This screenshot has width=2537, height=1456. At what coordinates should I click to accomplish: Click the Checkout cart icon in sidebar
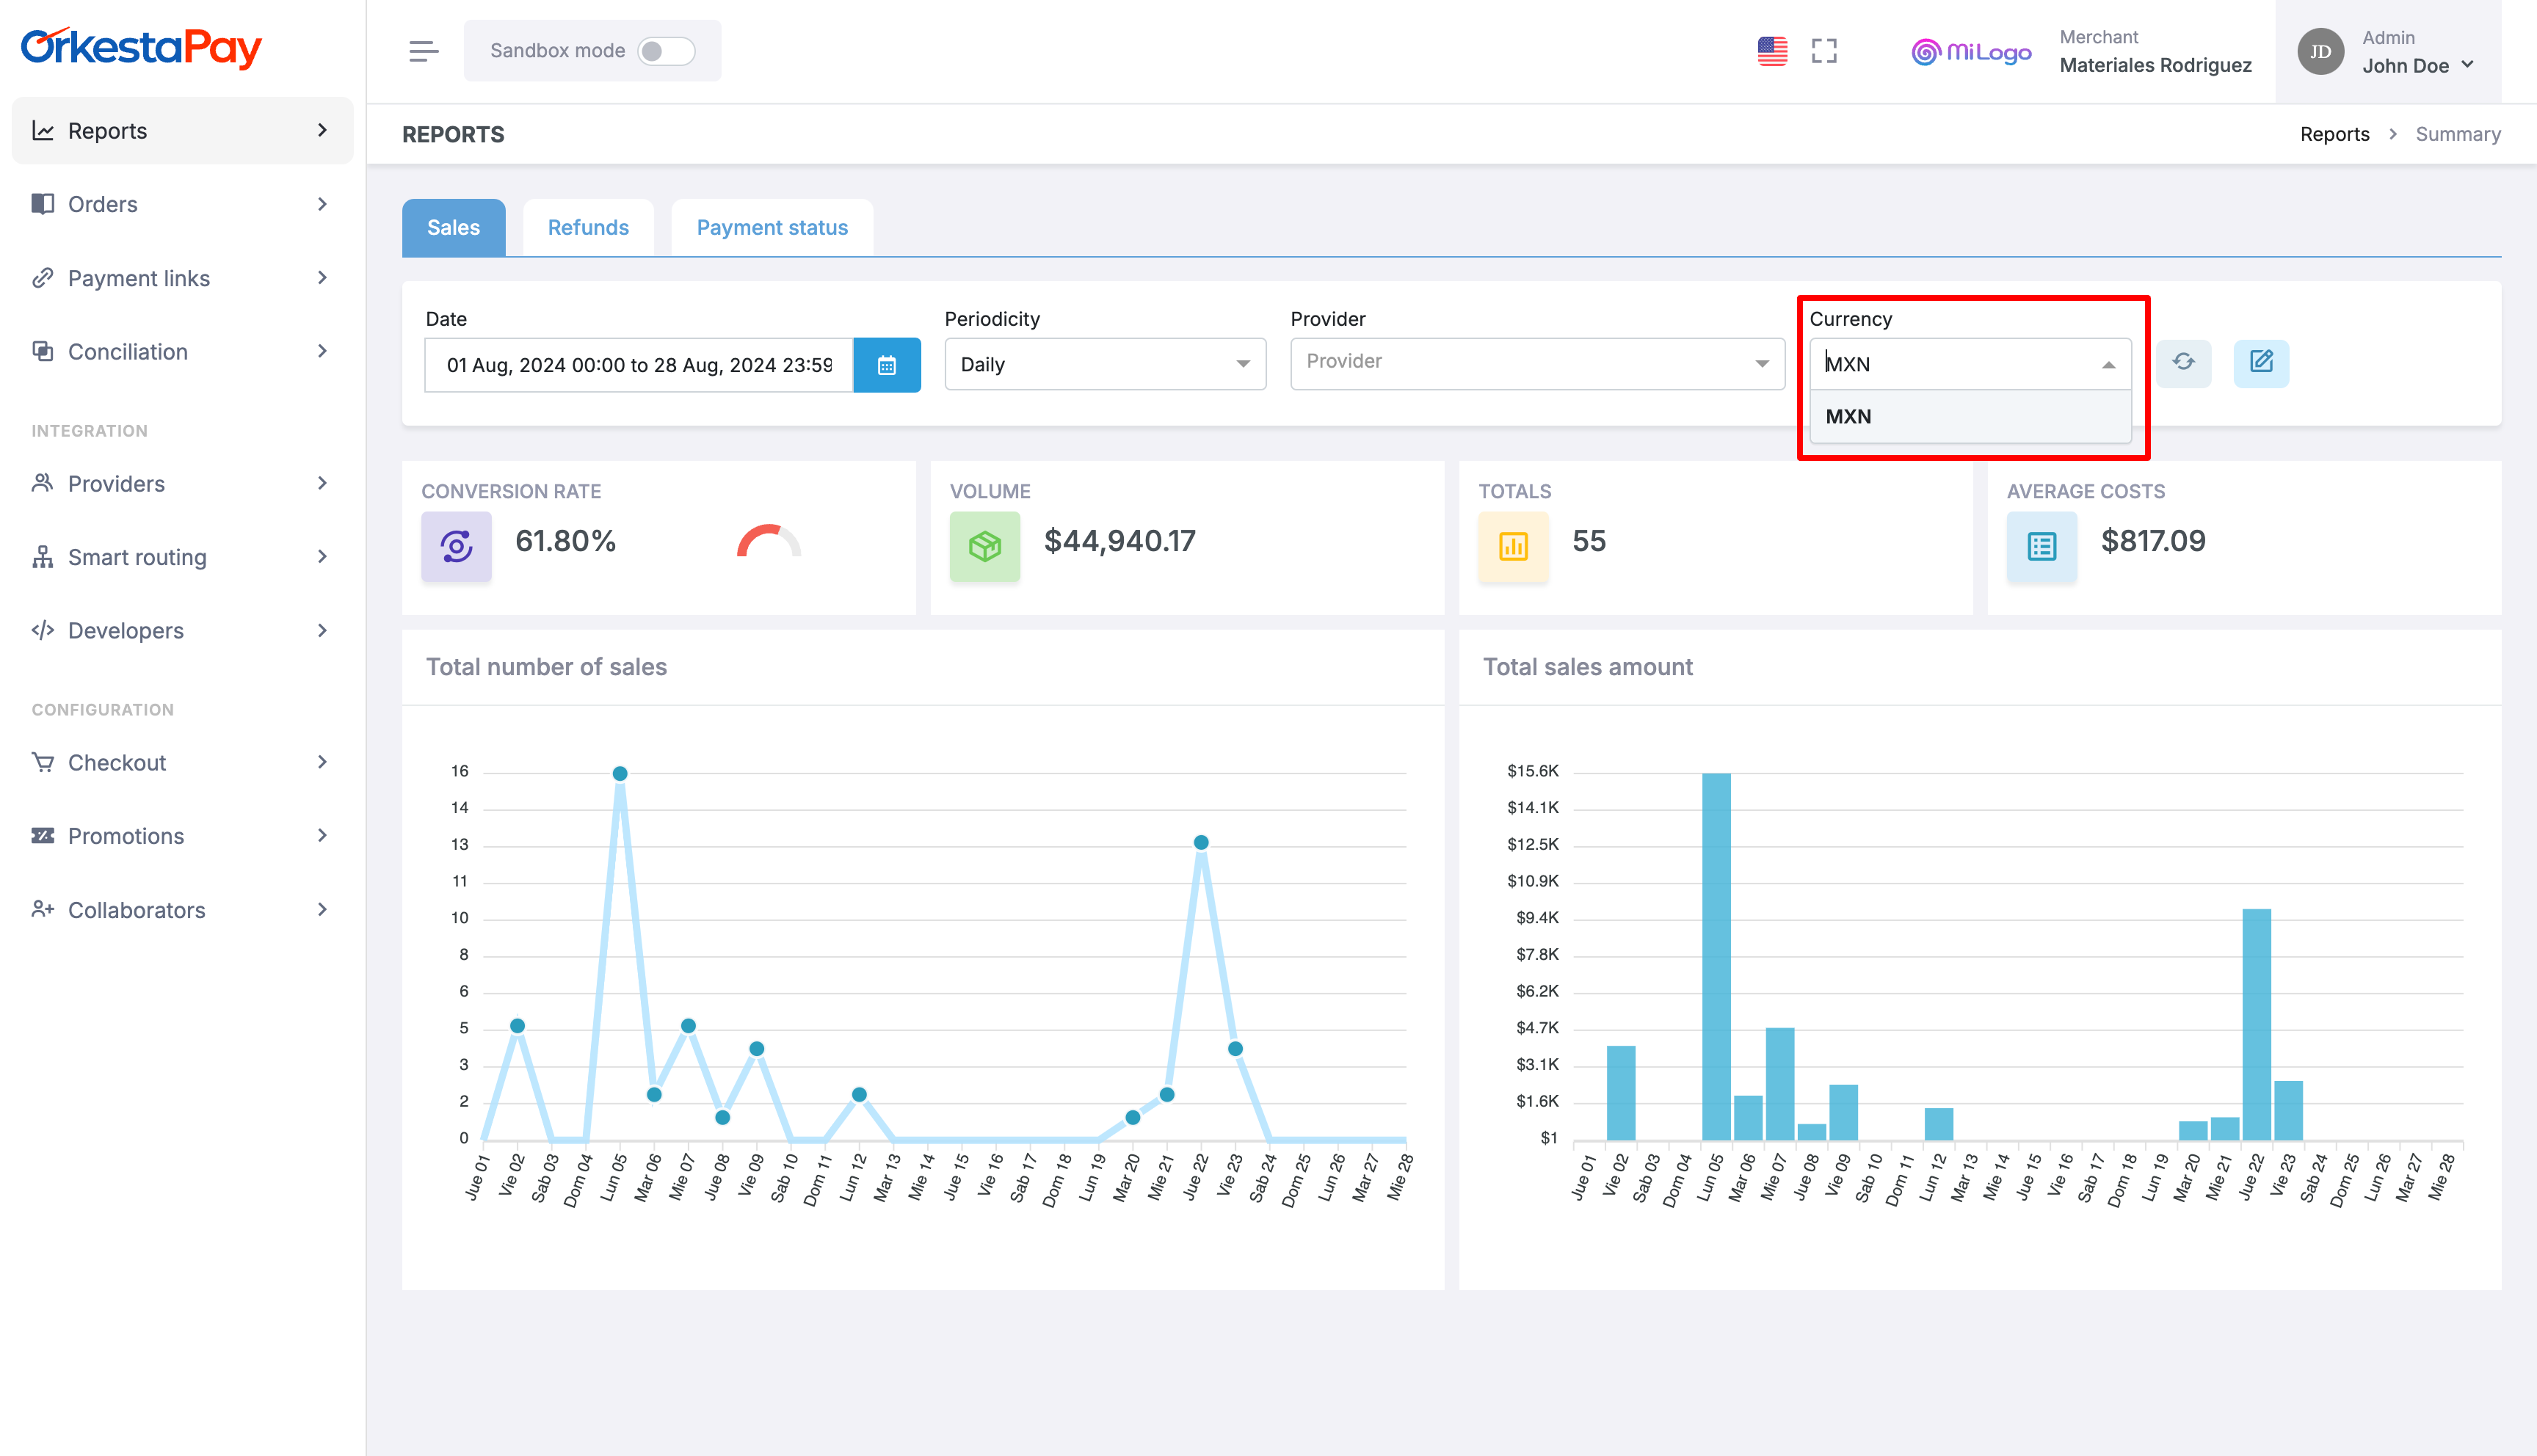42,762
